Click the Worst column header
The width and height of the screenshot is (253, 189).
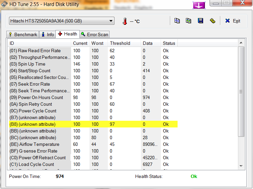(98, 43)
